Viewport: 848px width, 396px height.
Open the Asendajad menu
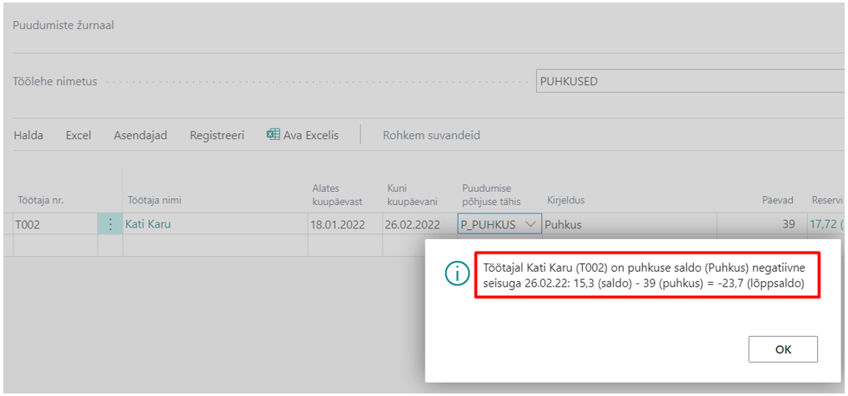click(x=140, y=135)
